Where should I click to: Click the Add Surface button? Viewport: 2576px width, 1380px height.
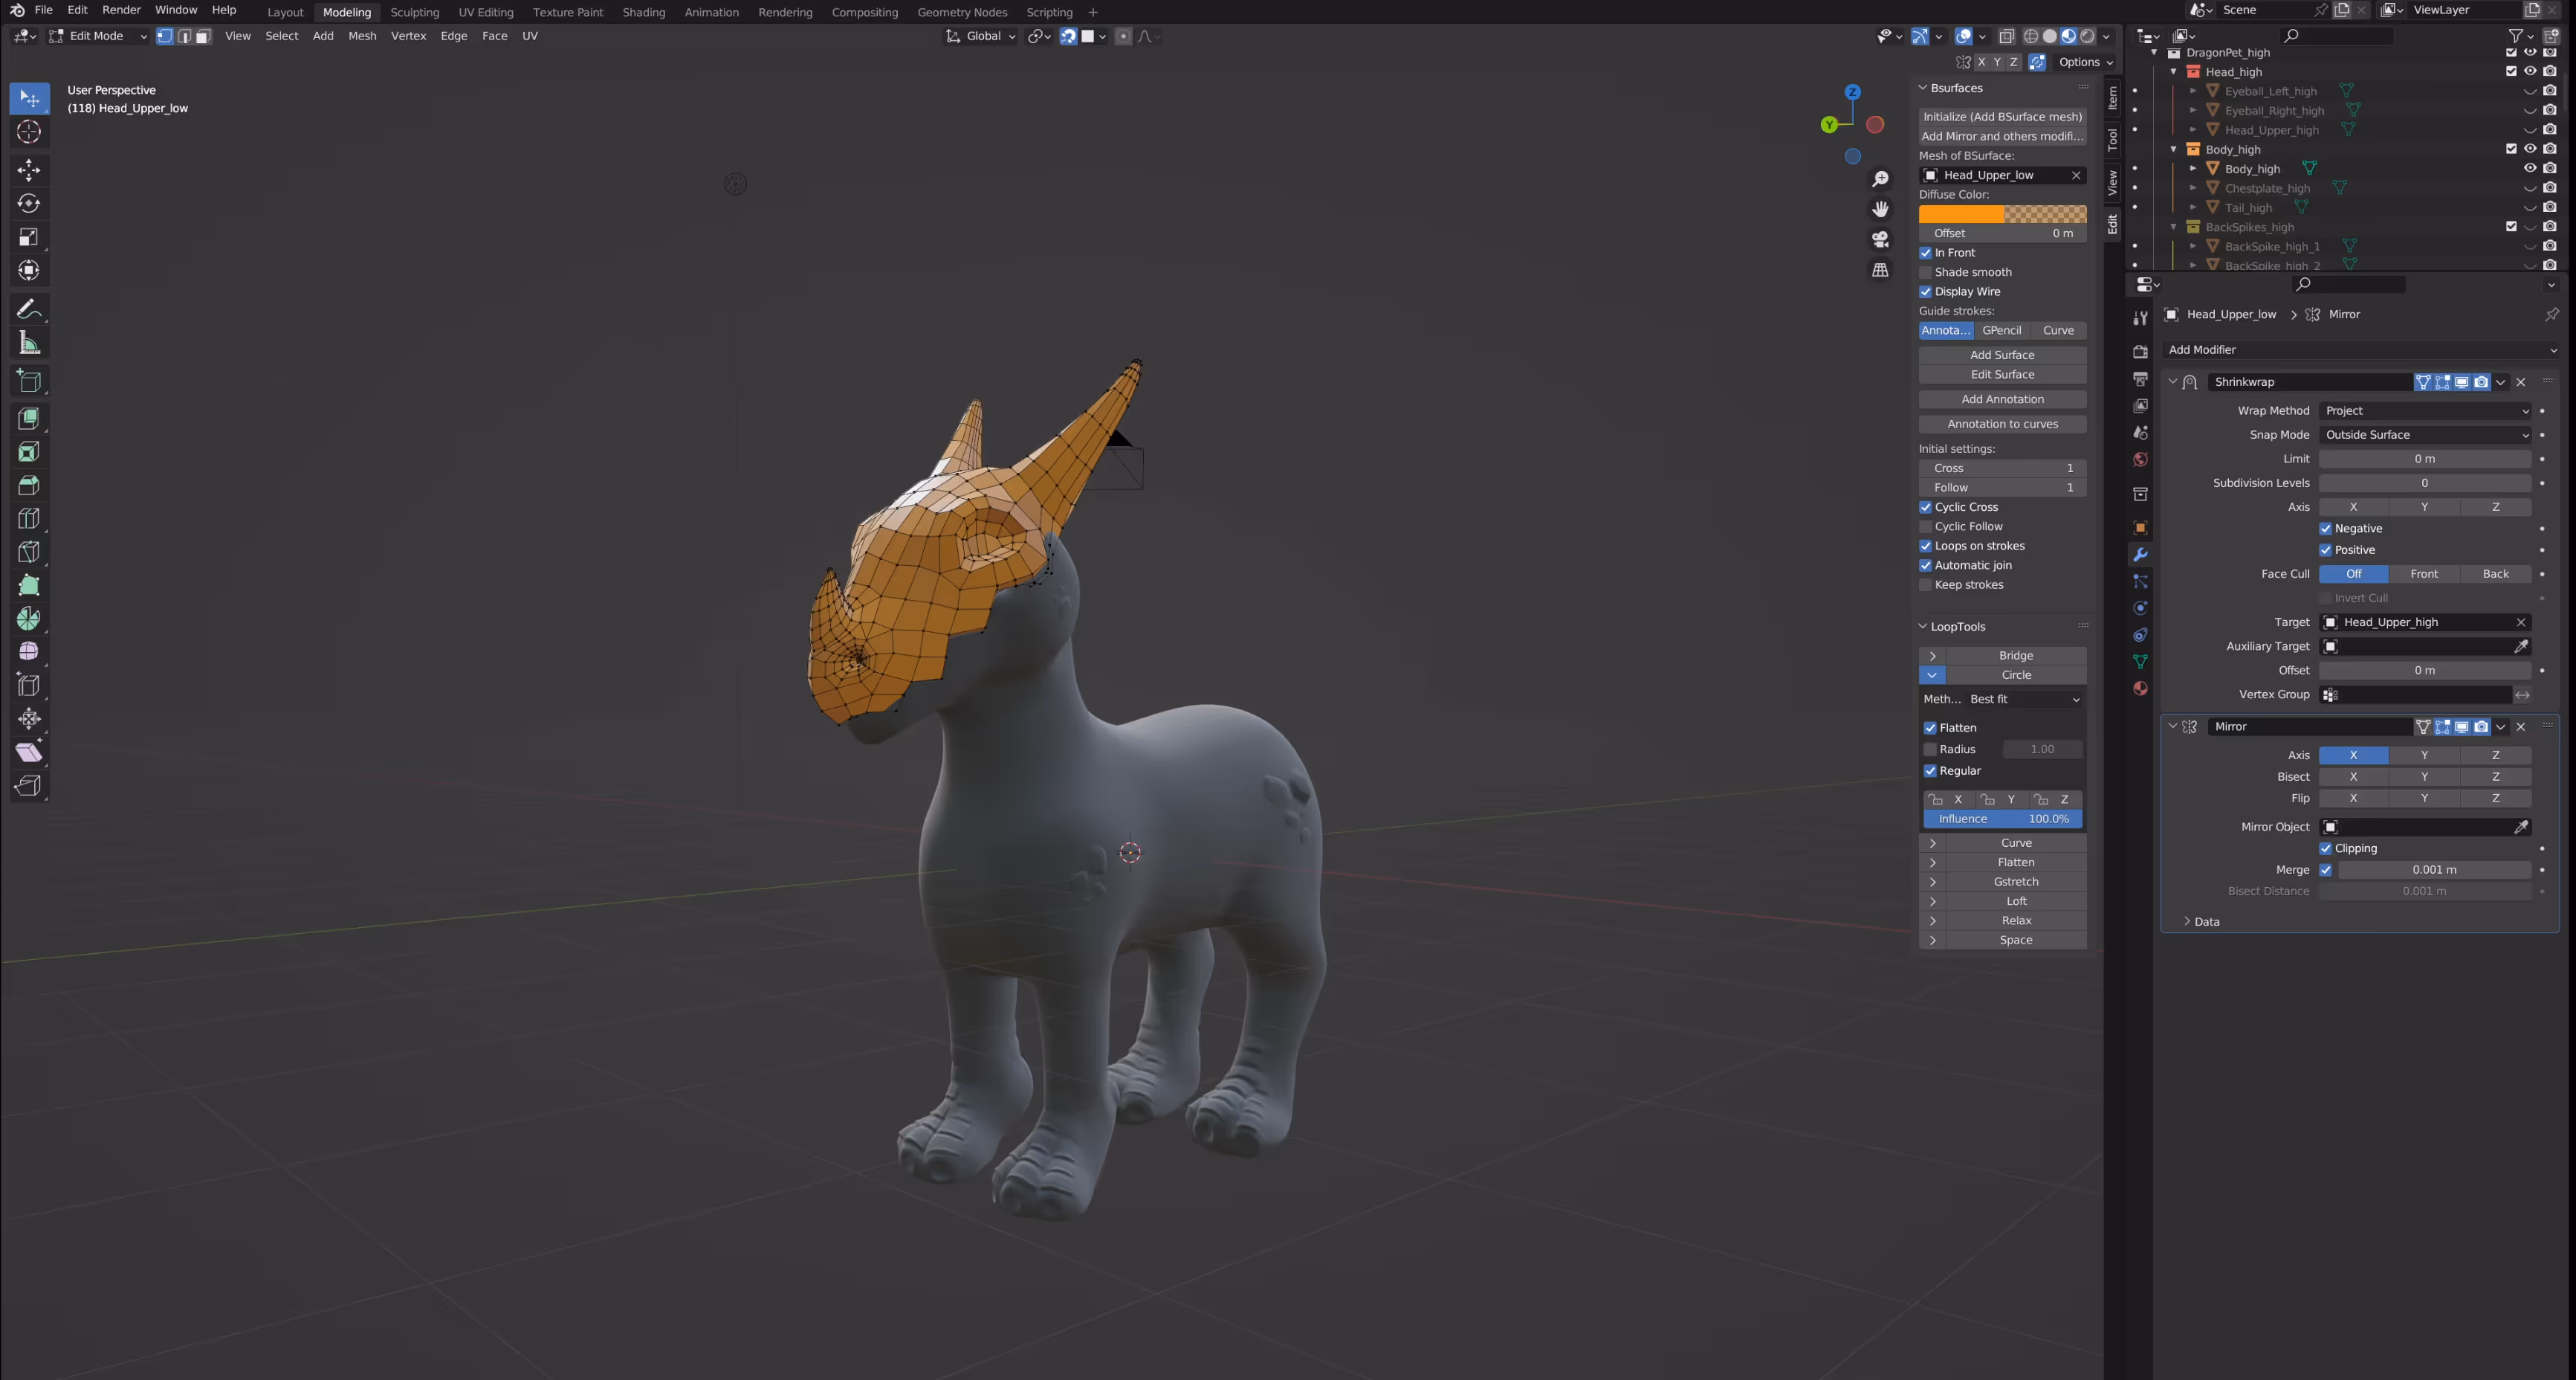point(2002,355)
